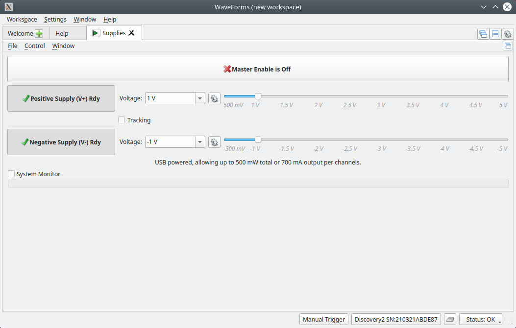Open gear settings for negative supply voltage

214,142
